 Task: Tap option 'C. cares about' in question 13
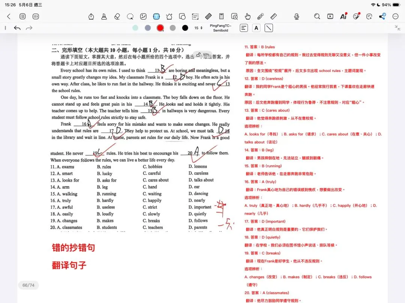[x=156, y=180]
